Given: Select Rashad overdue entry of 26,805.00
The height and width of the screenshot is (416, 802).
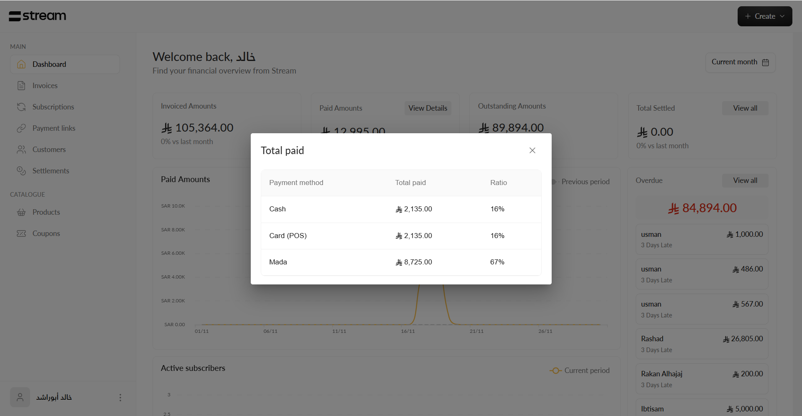Looking at the screenshot, I should pos(702,344).
